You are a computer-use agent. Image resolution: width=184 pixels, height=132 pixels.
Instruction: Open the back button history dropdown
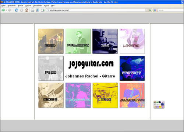pos(6,10)
